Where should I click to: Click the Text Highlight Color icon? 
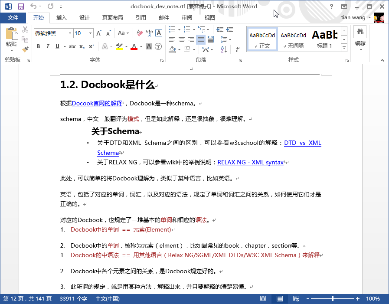(119, 46)
